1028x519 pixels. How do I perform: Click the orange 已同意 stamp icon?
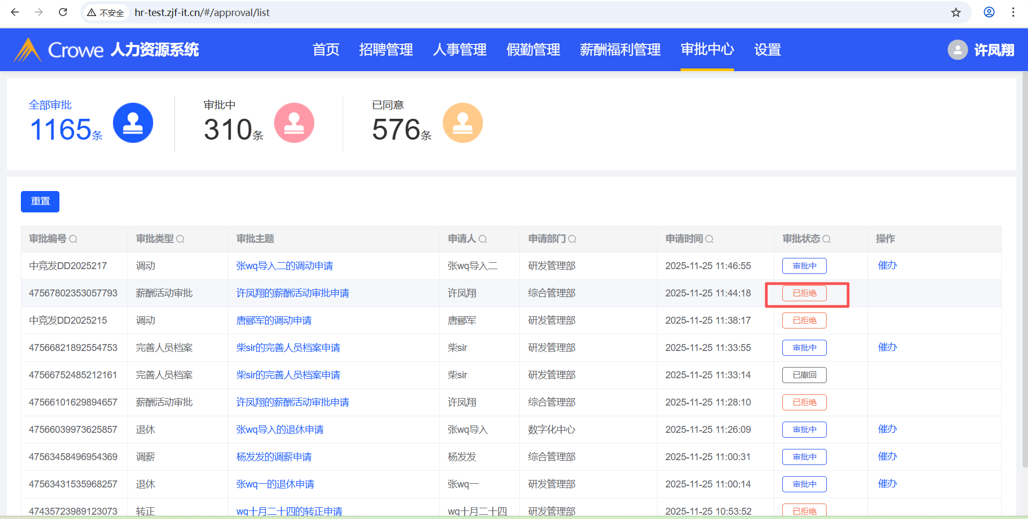463,123
